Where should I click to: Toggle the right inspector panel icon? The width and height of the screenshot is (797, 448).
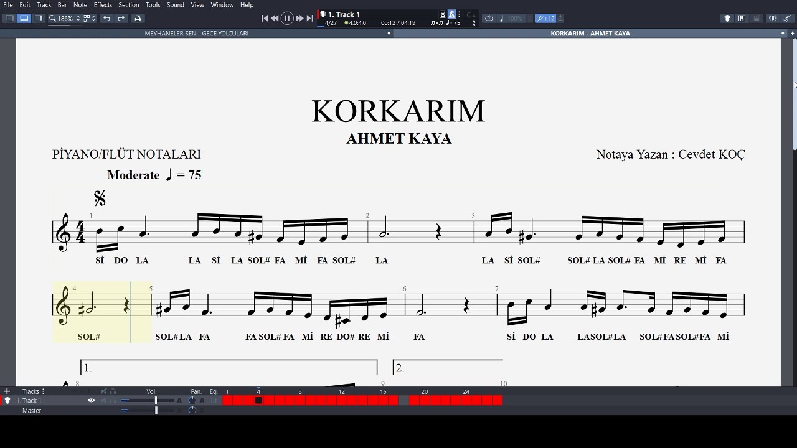(39, 18)
